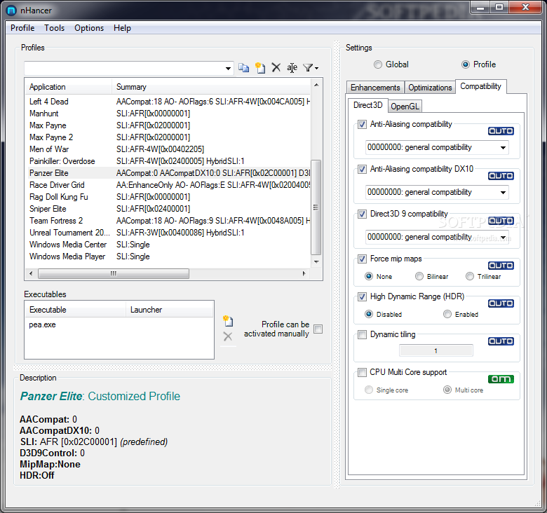Click profile list vertical scrollbar thumb
547x513 pixels.
pos(316,207)
